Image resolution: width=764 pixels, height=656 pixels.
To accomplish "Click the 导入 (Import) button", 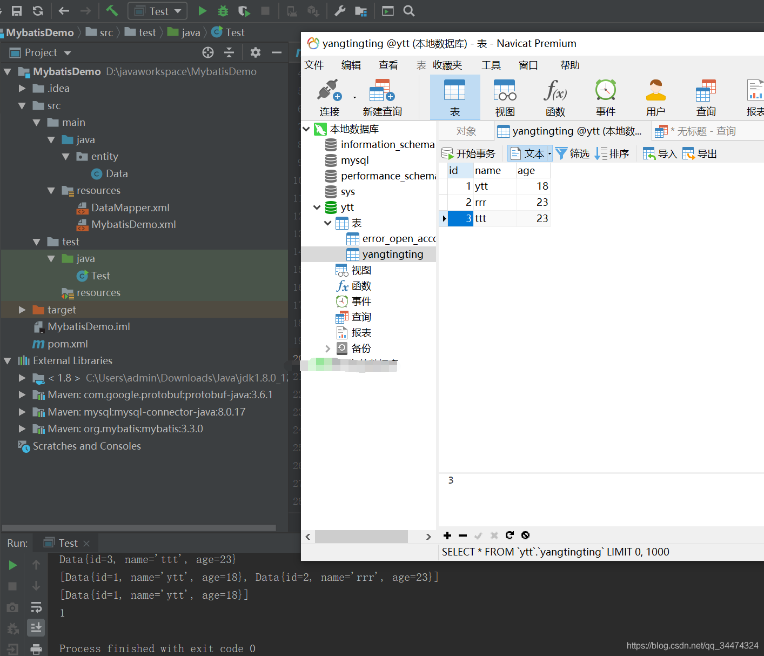I will [x=660, y=154].
